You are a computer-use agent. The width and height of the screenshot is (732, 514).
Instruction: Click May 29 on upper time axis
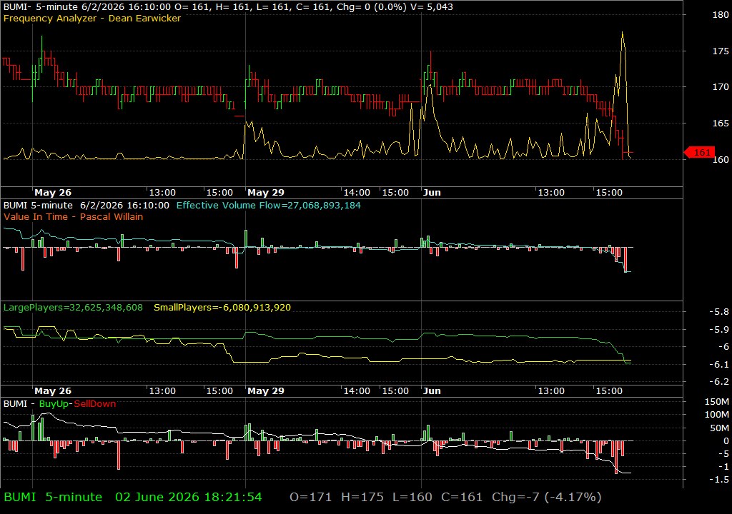266,193
